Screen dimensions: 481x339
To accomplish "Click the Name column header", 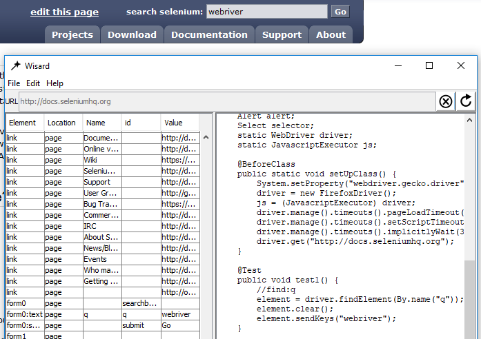I will (102, 123).
